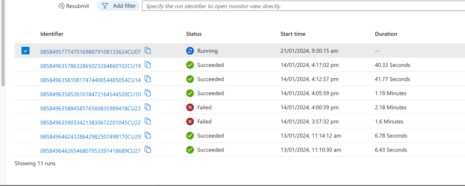Click the green success icon for run CU19
Image resolution: width=465 pixels, height=186 pixels.
pyautogui.click(x=190, y=65)
